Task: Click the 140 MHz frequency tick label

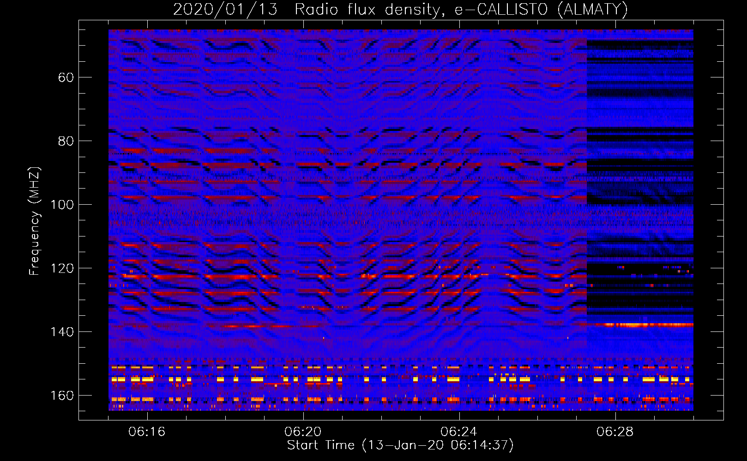Action: (62, 332)
